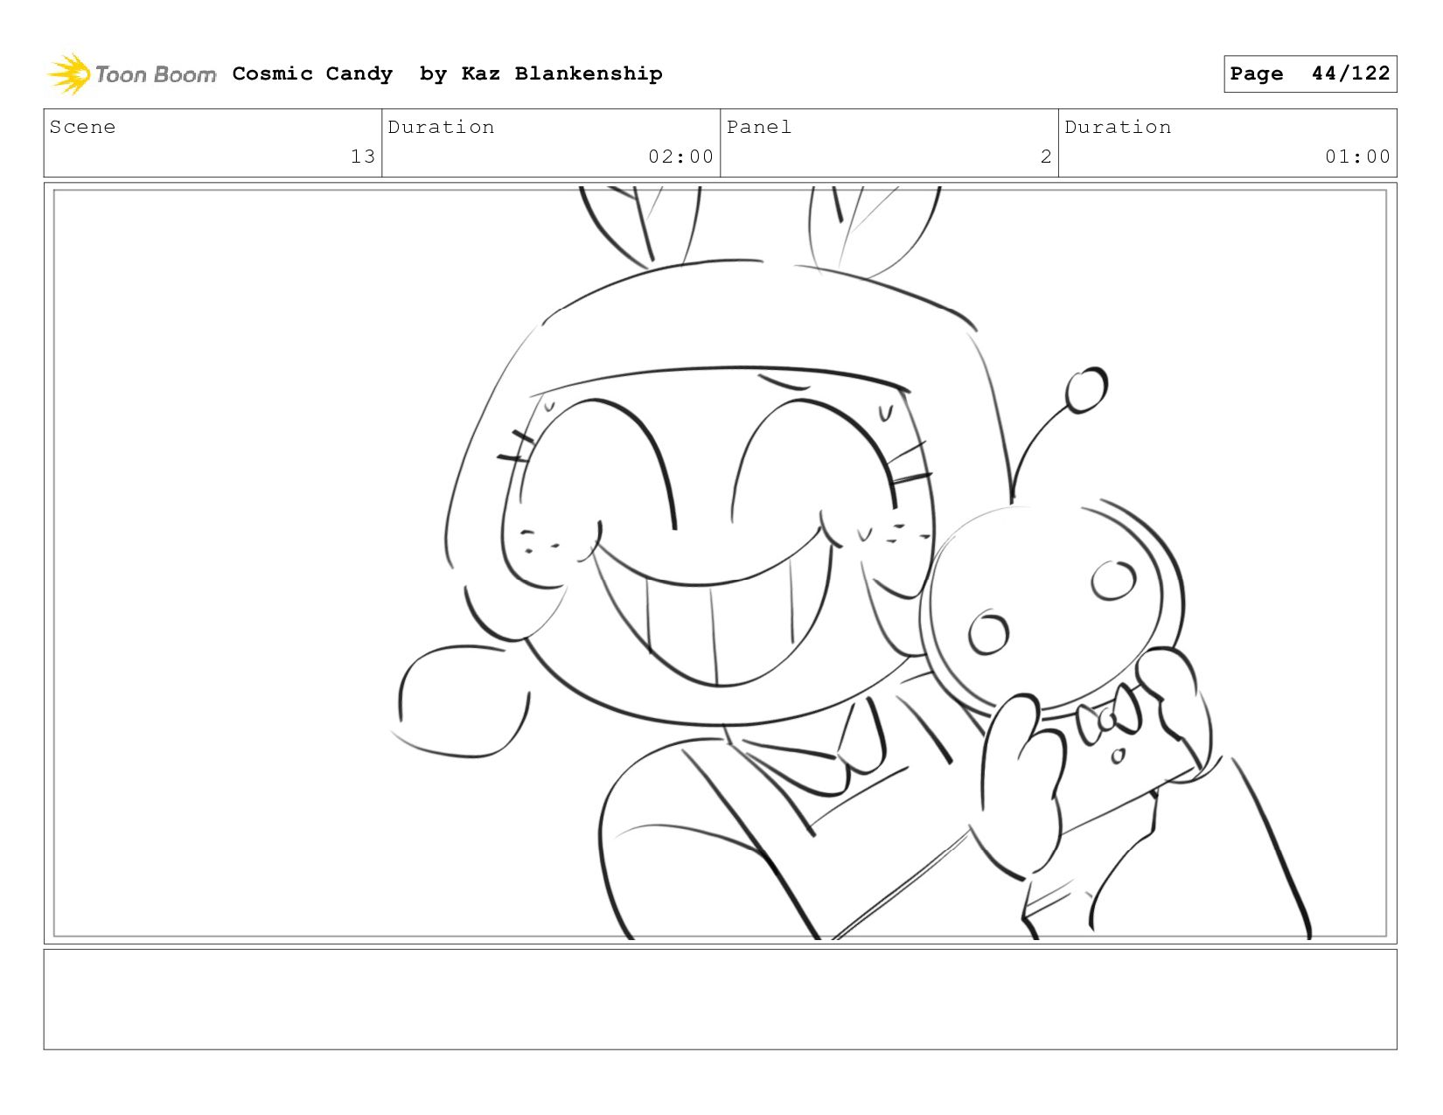1443x1115 pixels.
Task: Click the panel duration value '01:00'
Action: [x=1357, y=157]
